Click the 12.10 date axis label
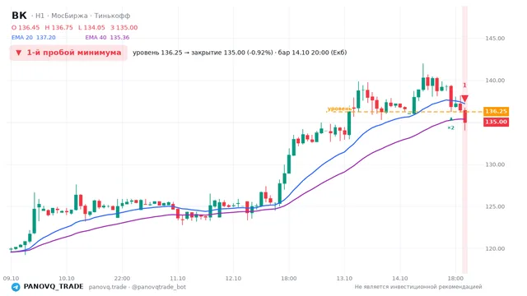 click(233, 279)
